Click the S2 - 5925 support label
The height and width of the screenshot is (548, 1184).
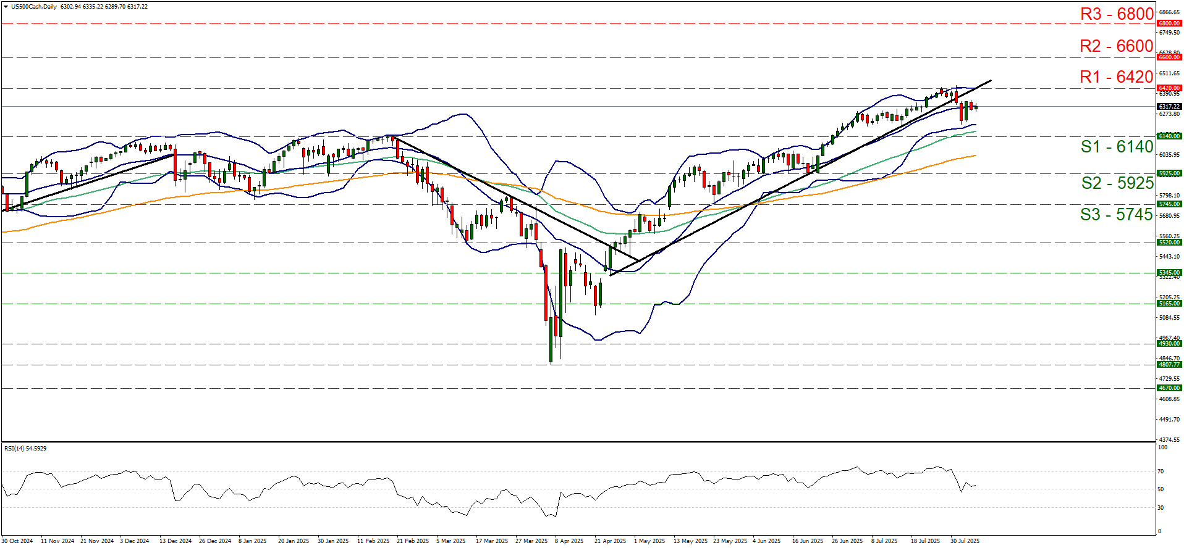[1117, 183]
